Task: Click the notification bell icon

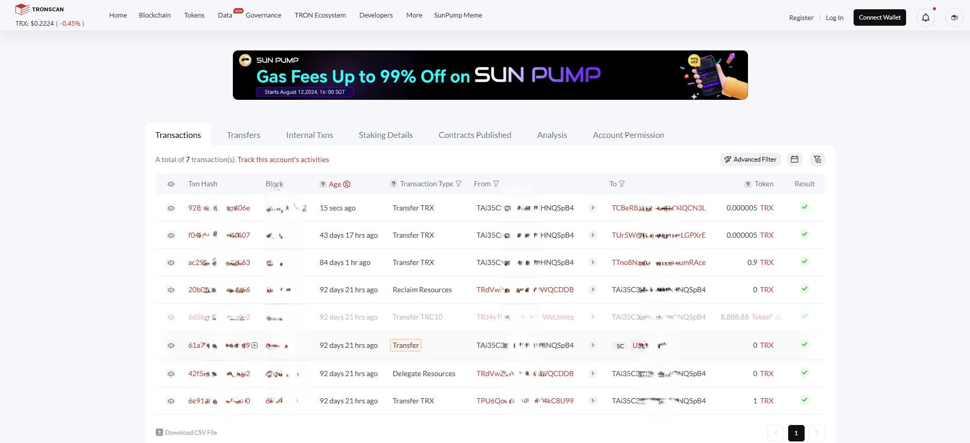Action: click(925, 17)
